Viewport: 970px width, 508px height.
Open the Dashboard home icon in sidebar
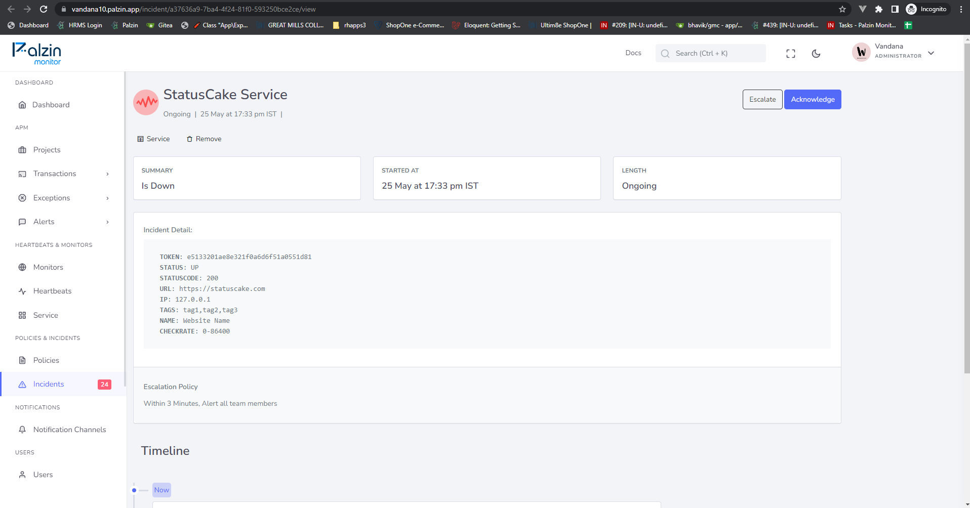coord(22,105)
